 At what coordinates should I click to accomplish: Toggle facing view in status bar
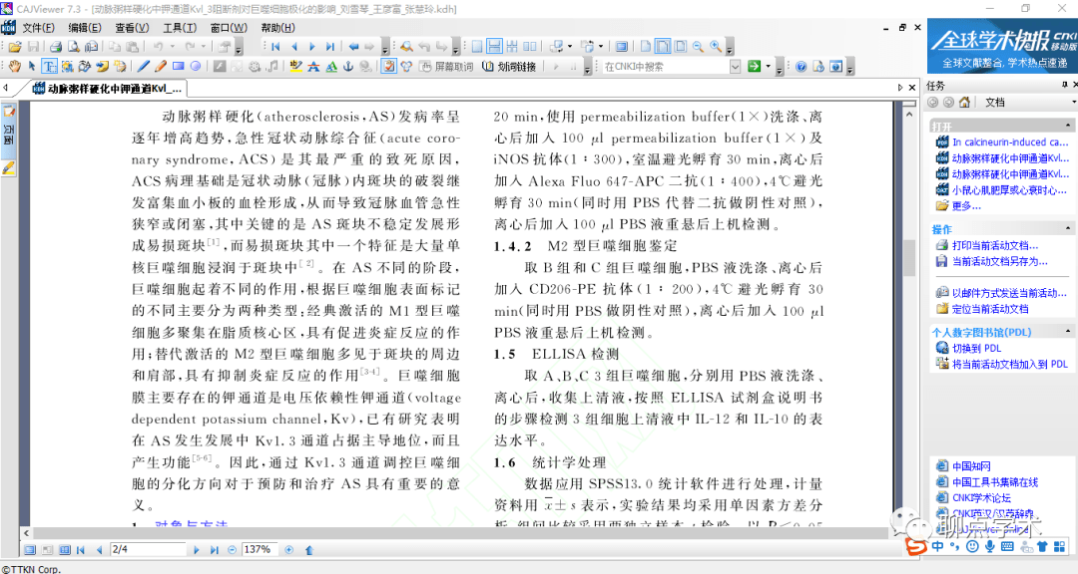[x=65, y=550]
